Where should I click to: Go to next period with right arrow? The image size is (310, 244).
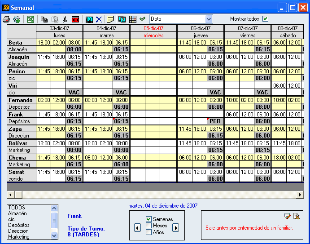click(176, 228)
